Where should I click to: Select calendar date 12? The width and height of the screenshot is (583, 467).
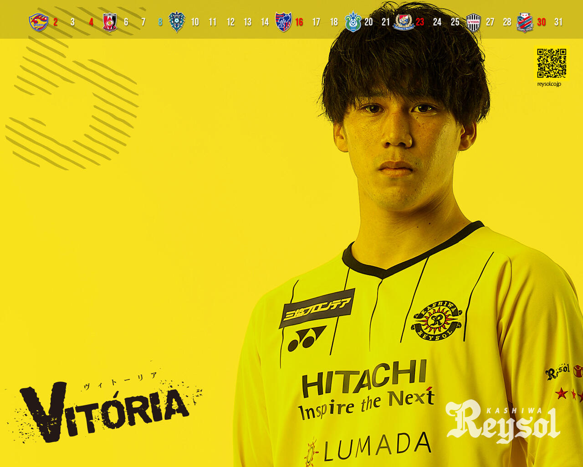(x=230, y=22)
